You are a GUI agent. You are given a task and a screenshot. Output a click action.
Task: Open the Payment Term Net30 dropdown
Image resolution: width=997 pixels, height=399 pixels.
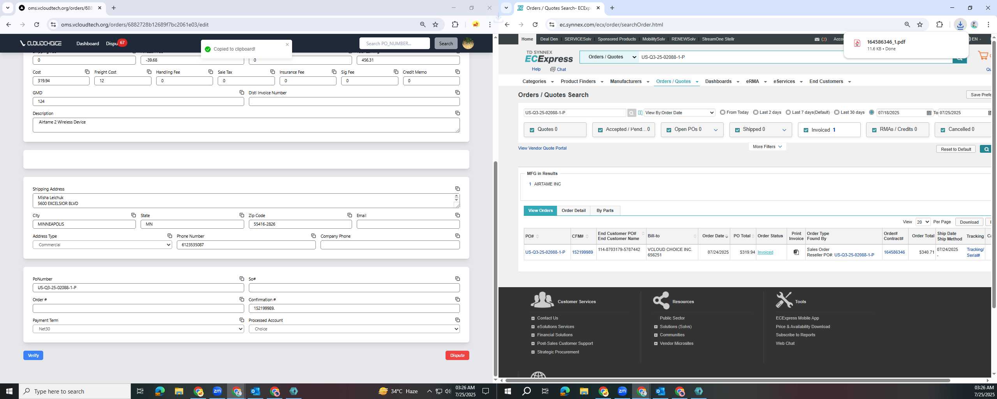pyautogui.click(x=138, y=329)
